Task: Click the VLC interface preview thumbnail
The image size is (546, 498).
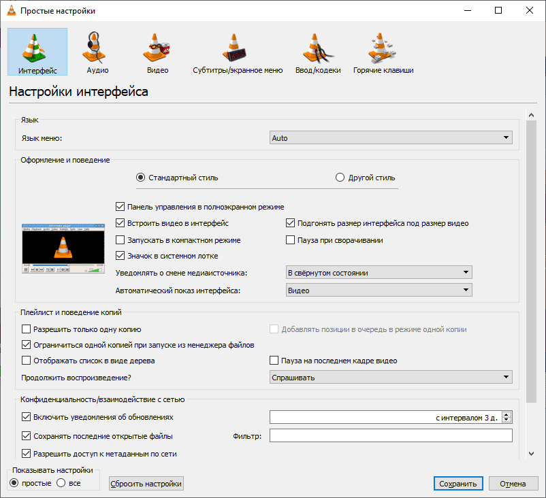Action: [63, 248]
